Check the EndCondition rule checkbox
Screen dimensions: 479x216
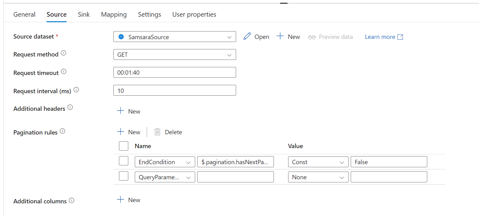[124, 161]
